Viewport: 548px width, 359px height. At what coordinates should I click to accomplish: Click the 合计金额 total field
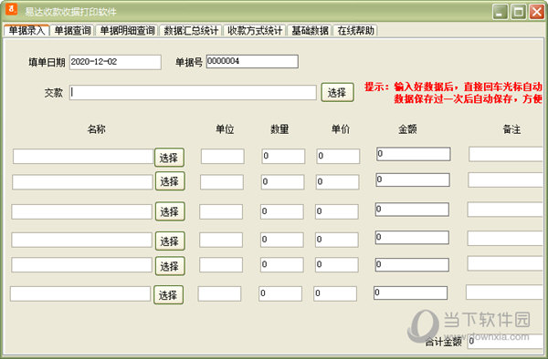click(505, 341)
